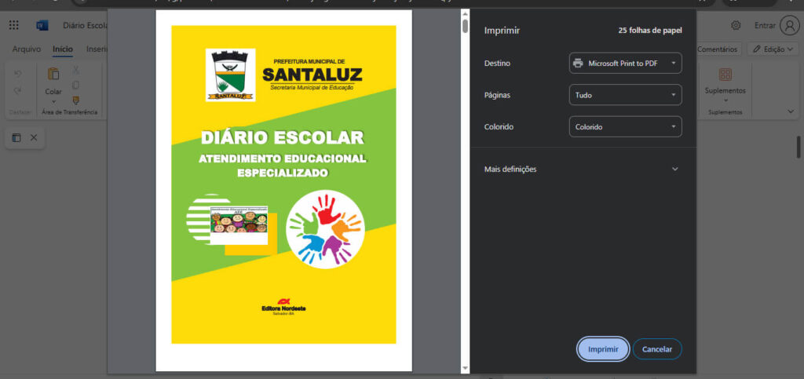Image resolution: width=804 pixels, height=379 pixels.
Task: Switch to the Início ribbon tab
Action: pyautogui.click(x=63, y=49)
